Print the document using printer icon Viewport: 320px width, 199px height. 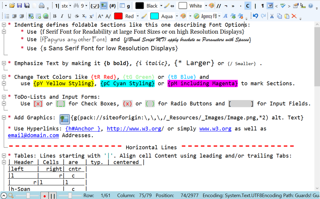pyautogui.click(x=41, y=6)
